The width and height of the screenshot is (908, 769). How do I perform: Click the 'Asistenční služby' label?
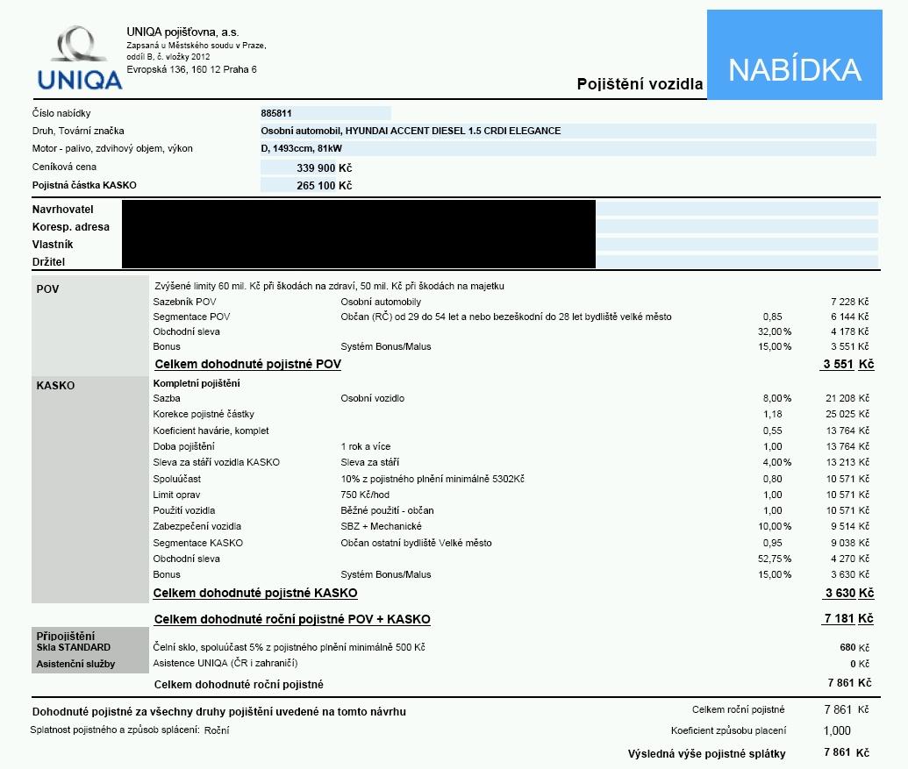(x=75, y=665)
